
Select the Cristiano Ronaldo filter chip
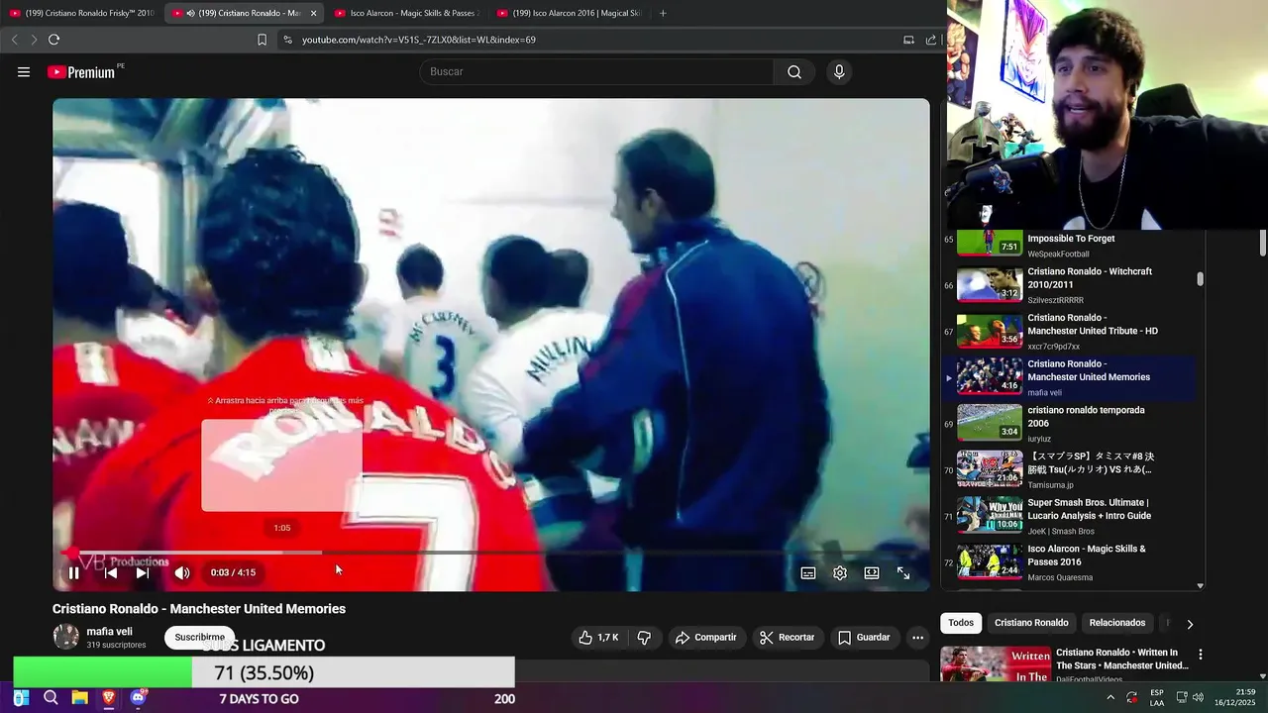point(1031,623)
